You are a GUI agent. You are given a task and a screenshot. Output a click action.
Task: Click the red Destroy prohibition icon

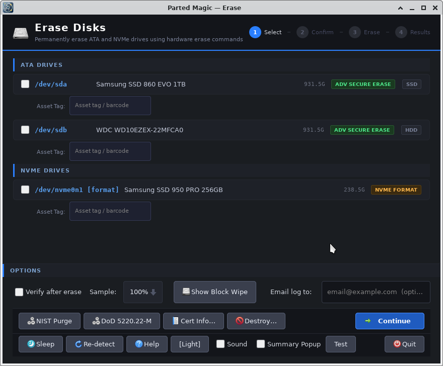pyautogui.click(x=239, y=321)
